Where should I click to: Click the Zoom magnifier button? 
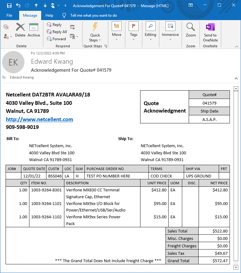191,30
